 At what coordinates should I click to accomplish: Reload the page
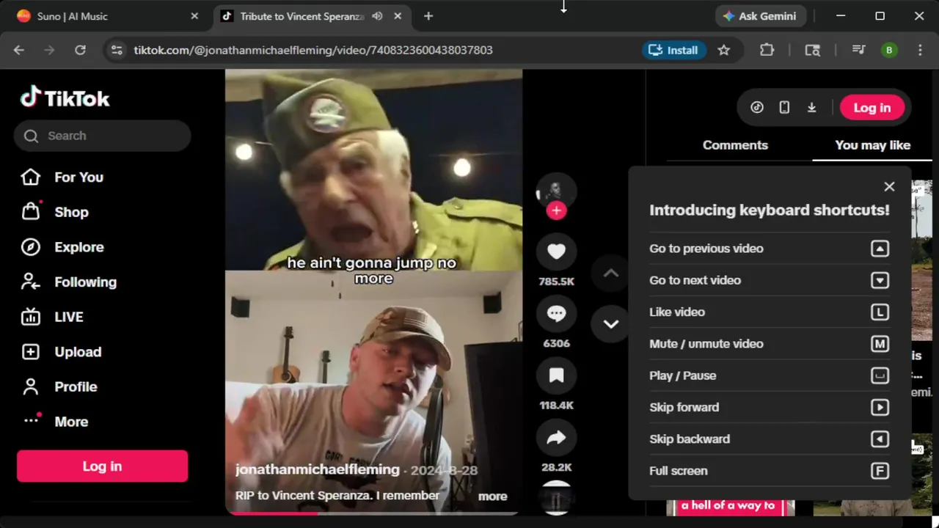tap(80, 50)
